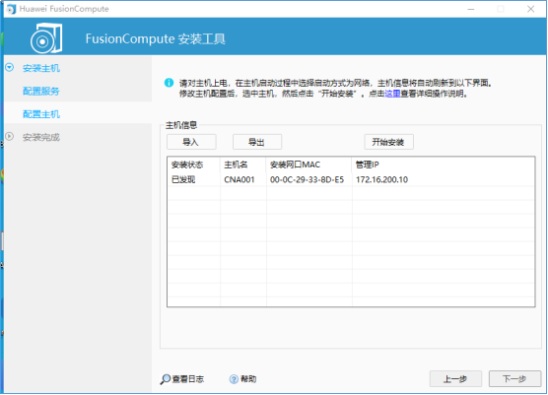The height and width of the screenshot is (395, 548).
Task: Click the FusionCompute disc logo in header
Action: (x=46, y=38)
